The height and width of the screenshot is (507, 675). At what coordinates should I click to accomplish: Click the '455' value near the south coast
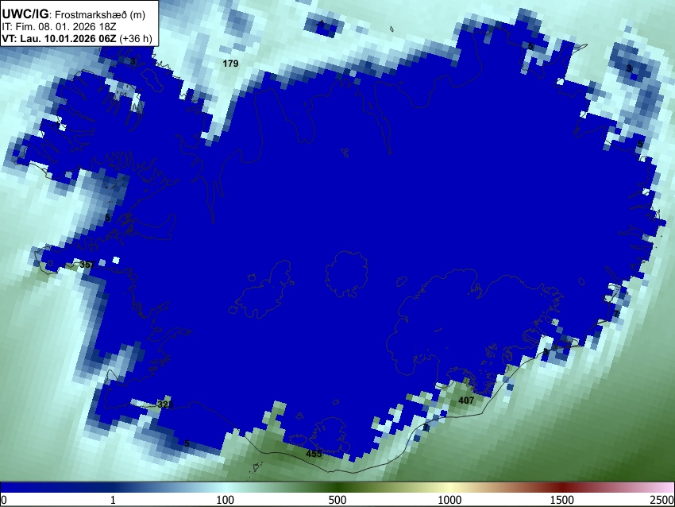coord(314,454)
